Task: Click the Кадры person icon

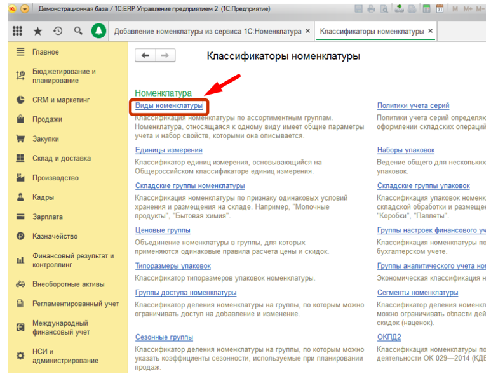Action: coord(20,197)
